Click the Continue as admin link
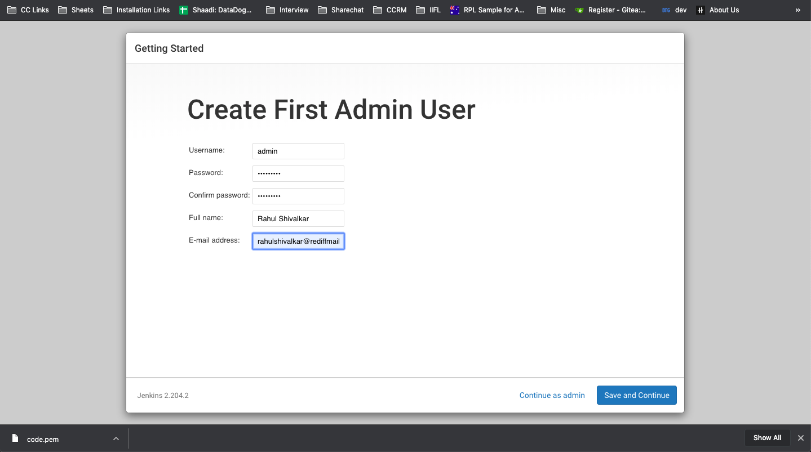The height and width of the screenshot is (452, 811). click(x=552, y=395)
